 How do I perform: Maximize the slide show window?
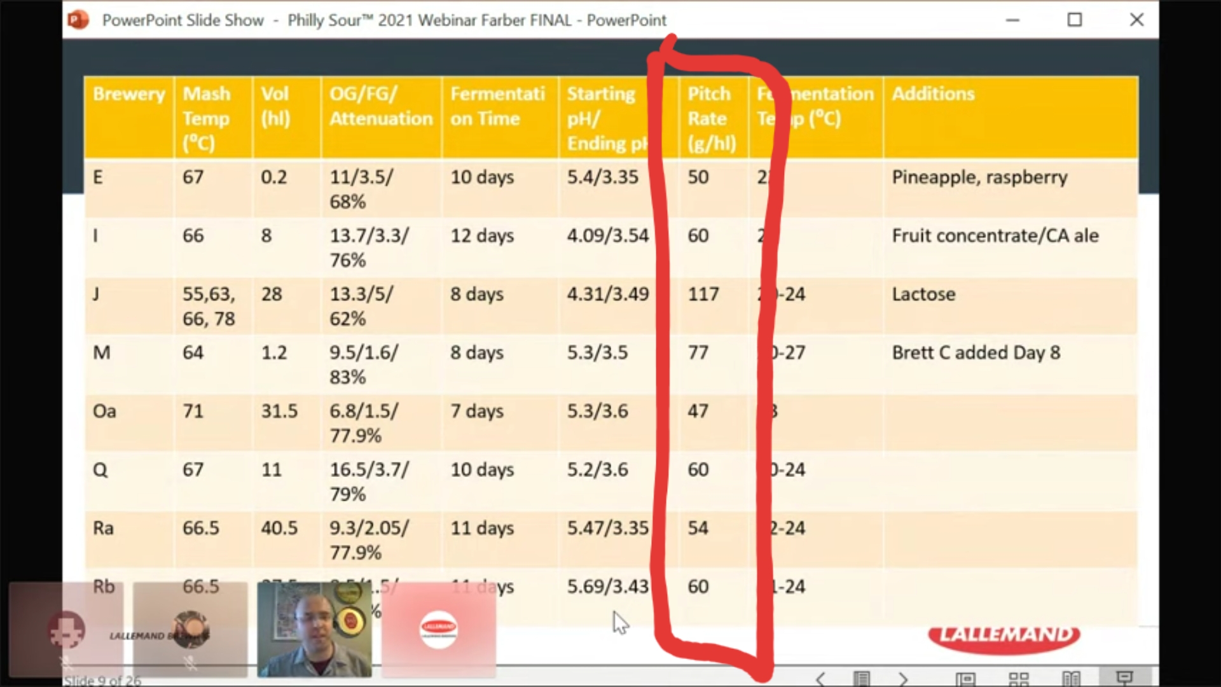1075,20
